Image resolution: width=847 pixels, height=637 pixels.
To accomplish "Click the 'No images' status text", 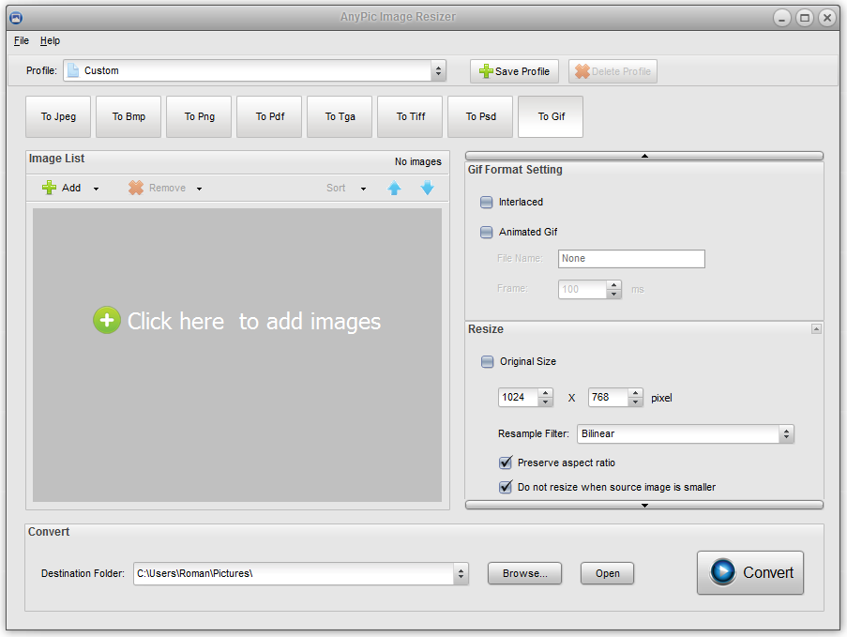I will [x=417, y=161].
